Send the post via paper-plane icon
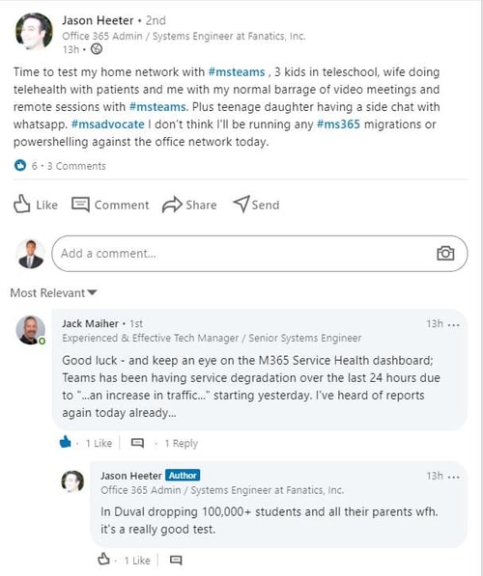 click(x=241, y=204)
